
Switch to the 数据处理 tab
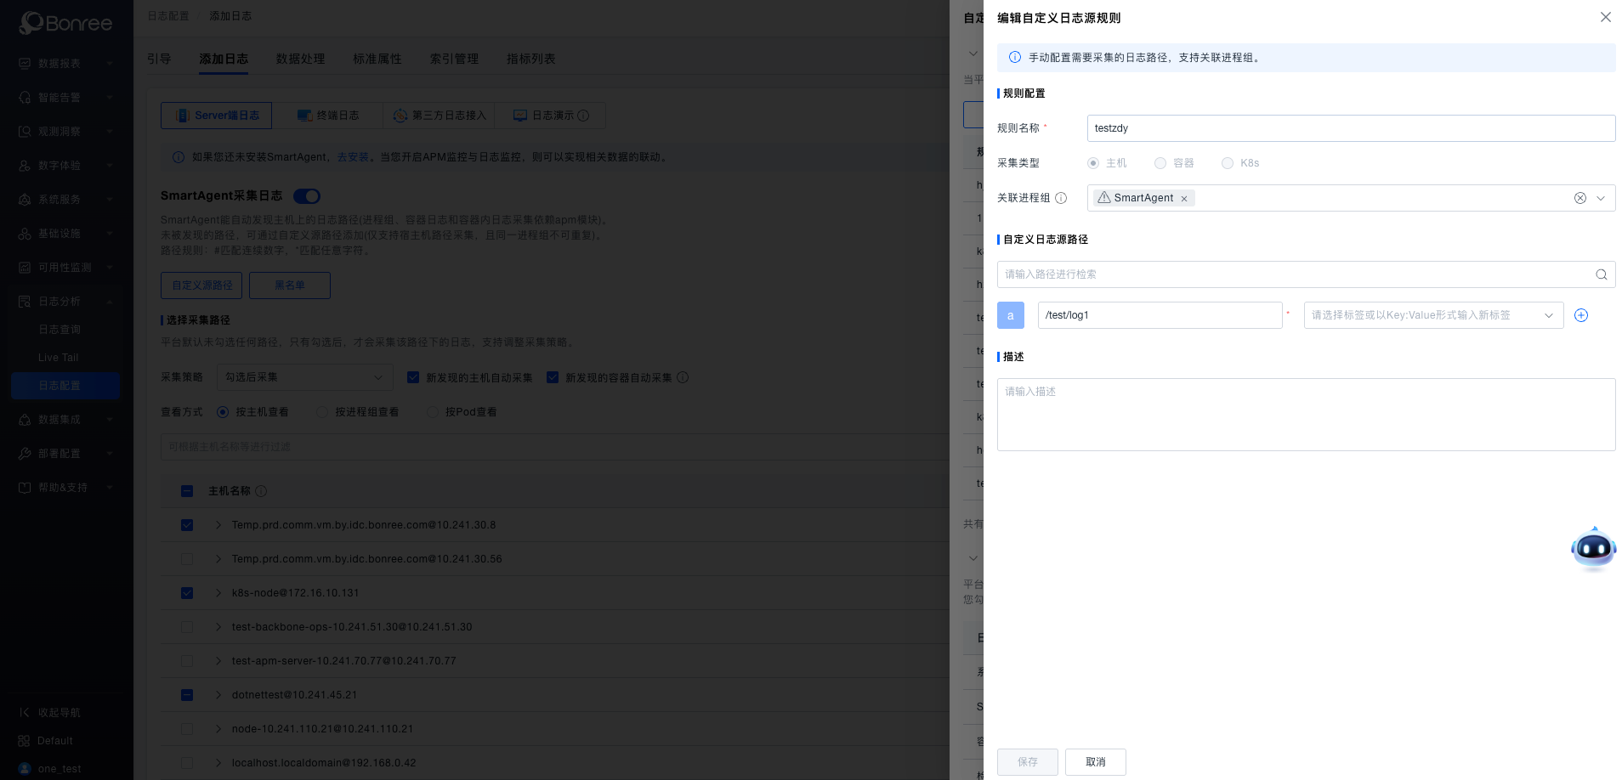tap(300, 59)
